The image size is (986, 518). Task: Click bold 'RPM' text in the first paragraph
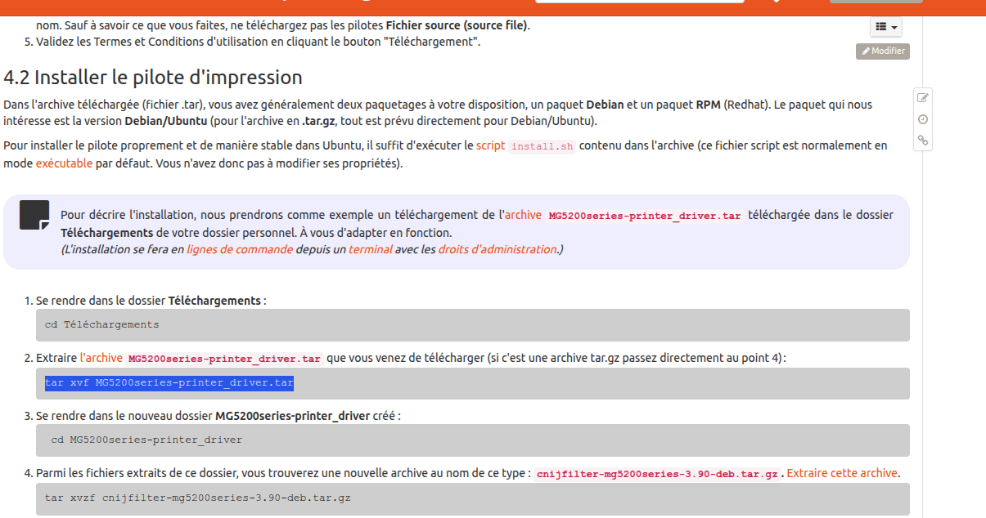[709, 105]
